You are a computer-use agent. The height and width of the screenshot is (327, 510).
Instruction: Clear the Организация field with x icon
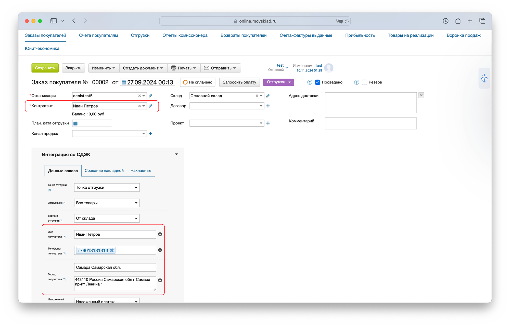[139, 96]
